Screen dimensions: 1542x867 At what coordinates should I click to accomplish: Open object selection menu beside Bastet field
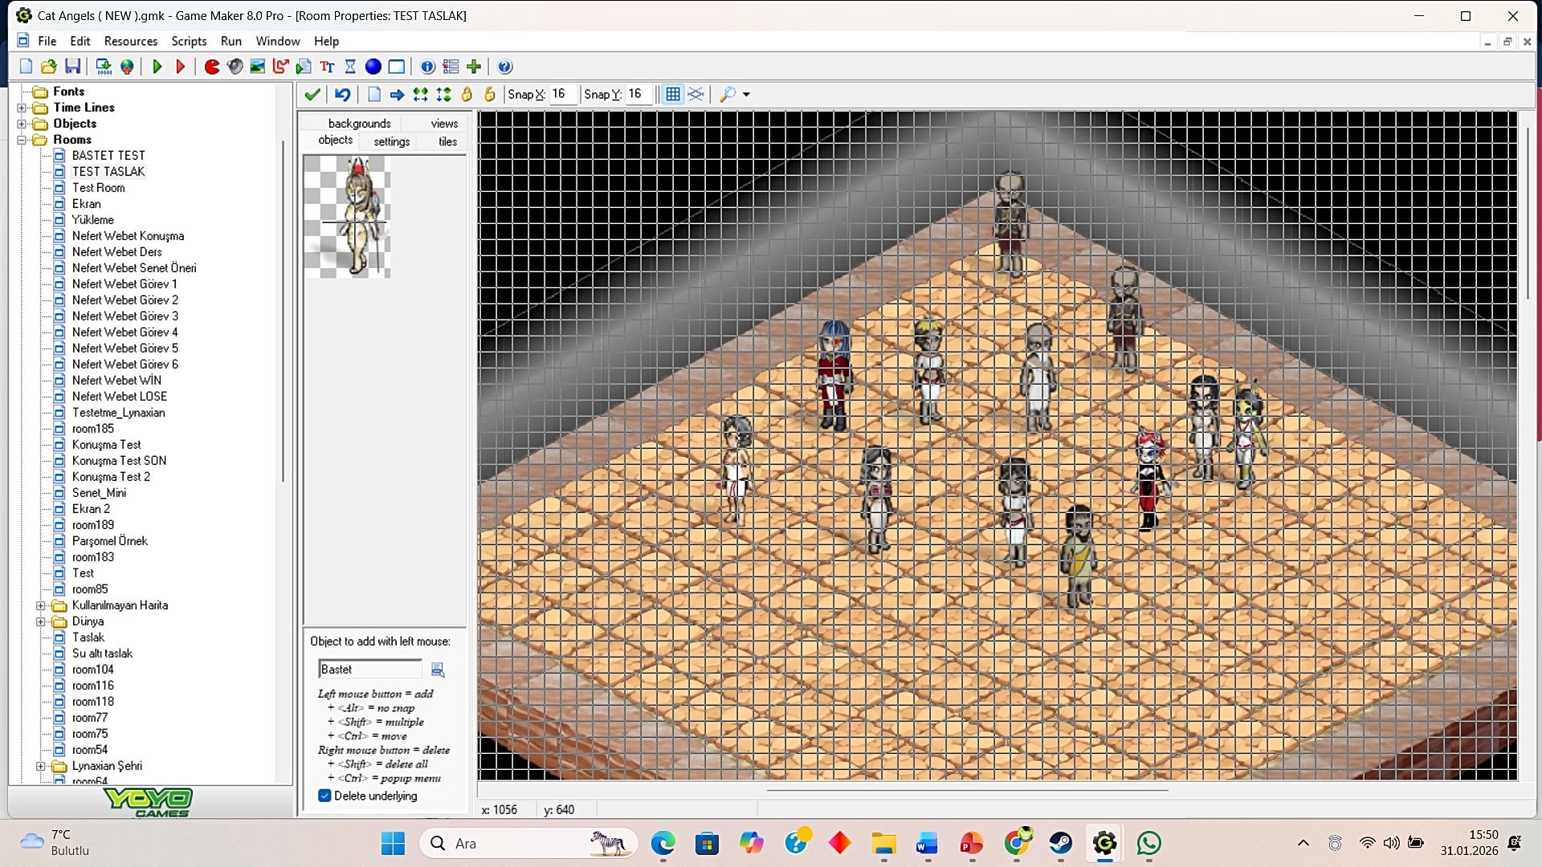click(438, 670)
